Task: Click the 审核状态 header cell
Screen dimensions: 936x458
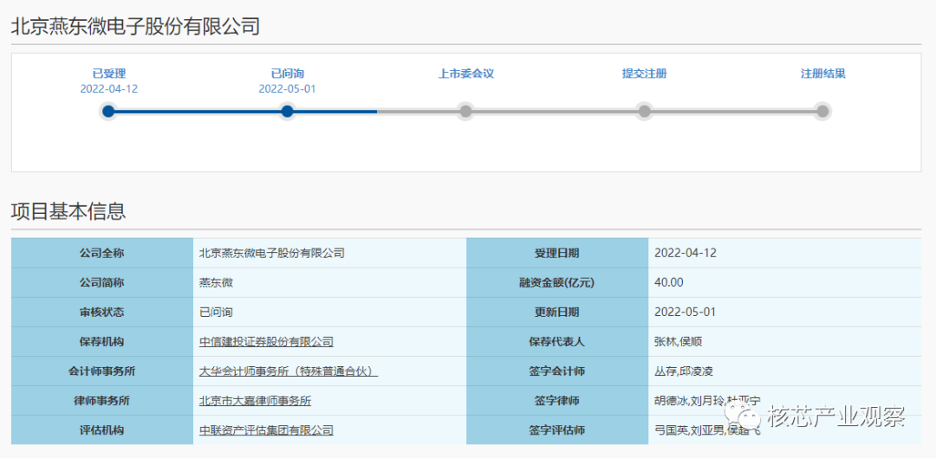Action: [x=102, y=312]
